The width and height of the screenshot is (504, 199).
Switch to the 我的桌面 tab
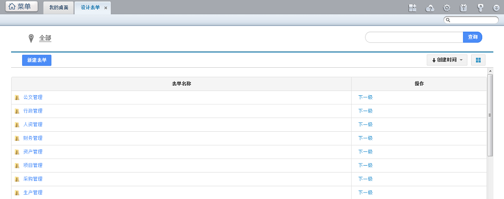[58, 8]
